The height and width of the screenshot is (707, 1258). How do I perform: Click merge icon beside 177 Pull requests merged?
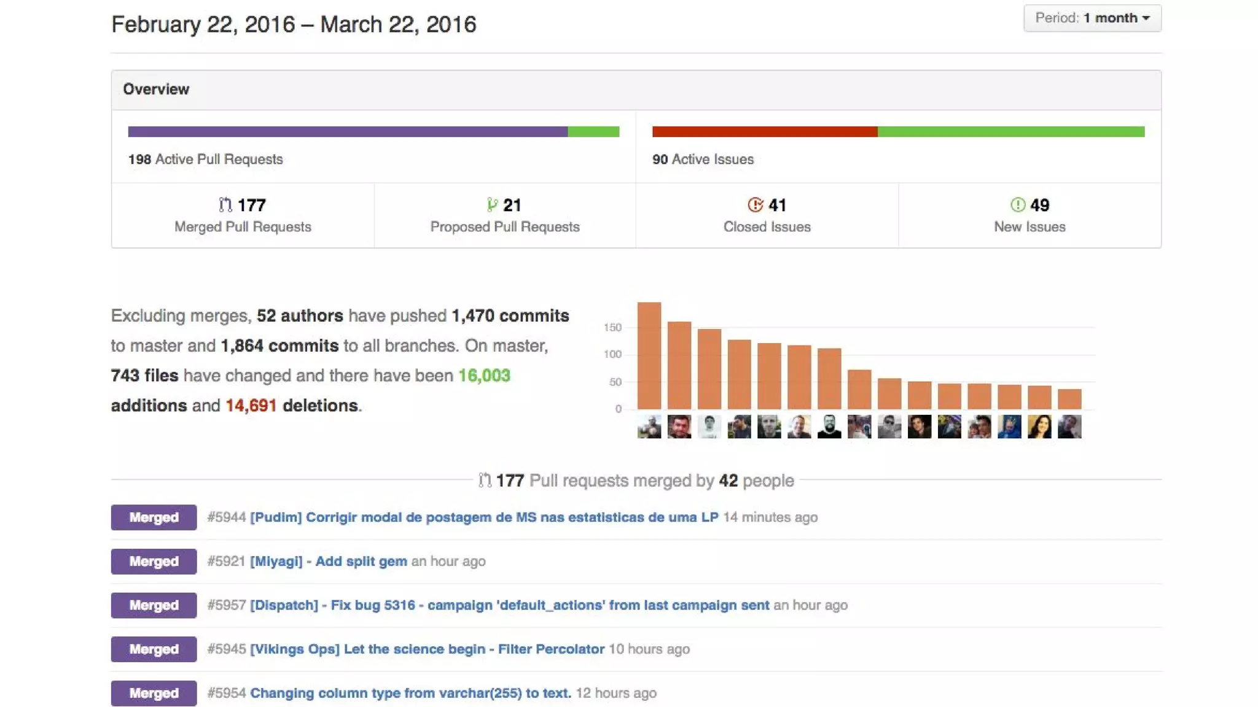tap(485, 480)
